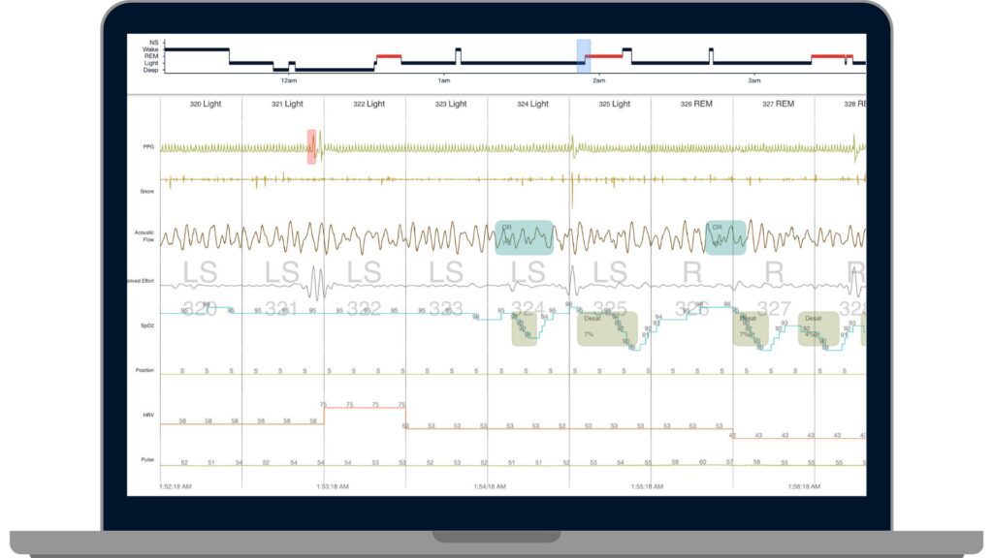Screen dimensions: 993x558
Task: Click the Pulse channel label
Action: pos(145,459)
